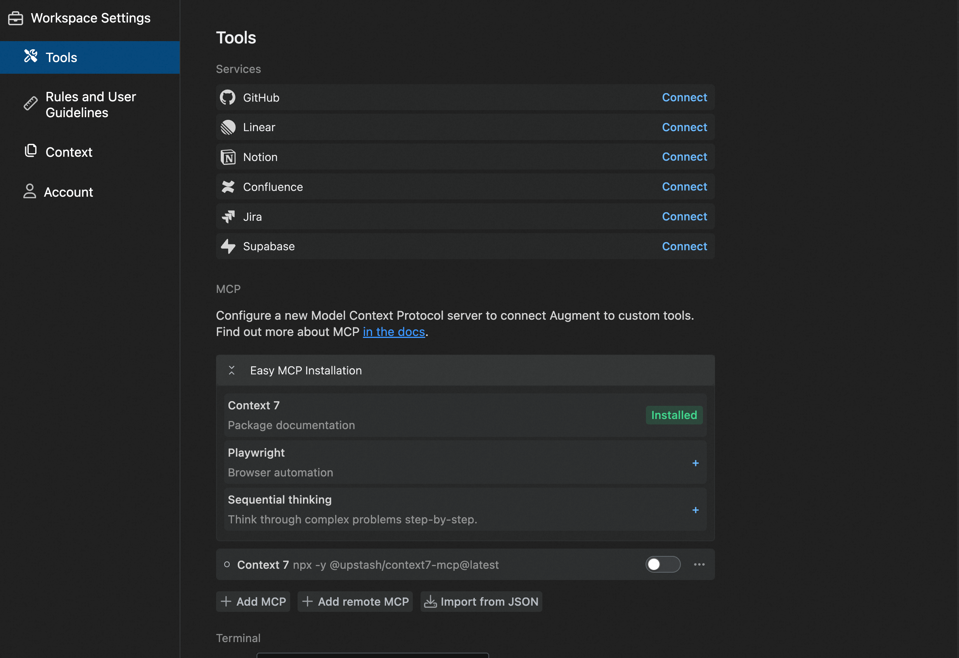959x658 pixels.
Task: Switch to the Context settings tab
Action: (x=90, y=152)
